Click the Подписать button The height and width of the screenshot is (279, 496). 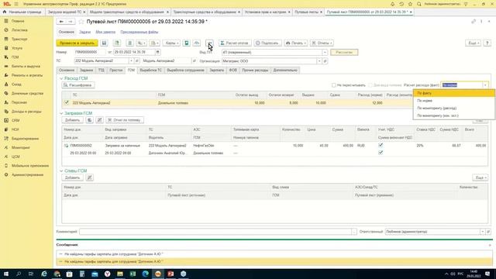tap(267, 43)
